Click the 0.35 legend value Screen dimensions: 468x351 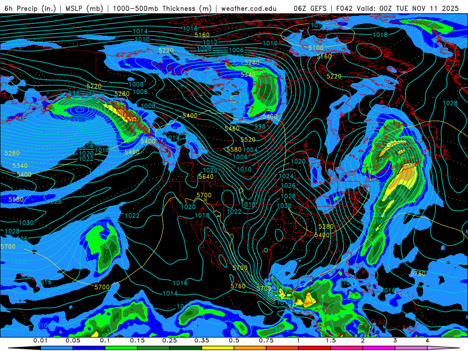[x=202, y=340]
